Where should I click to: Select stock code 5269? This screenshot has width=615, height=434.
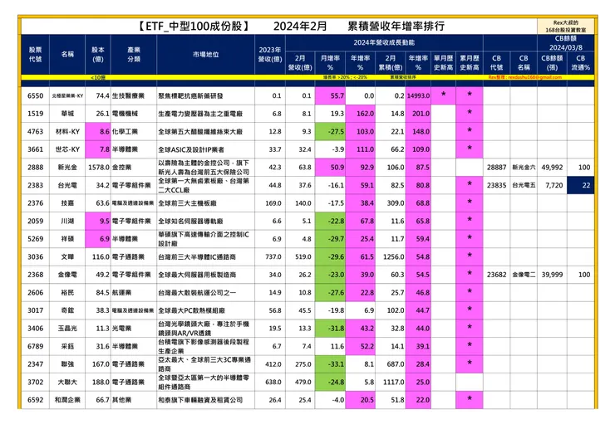(35, 239)
